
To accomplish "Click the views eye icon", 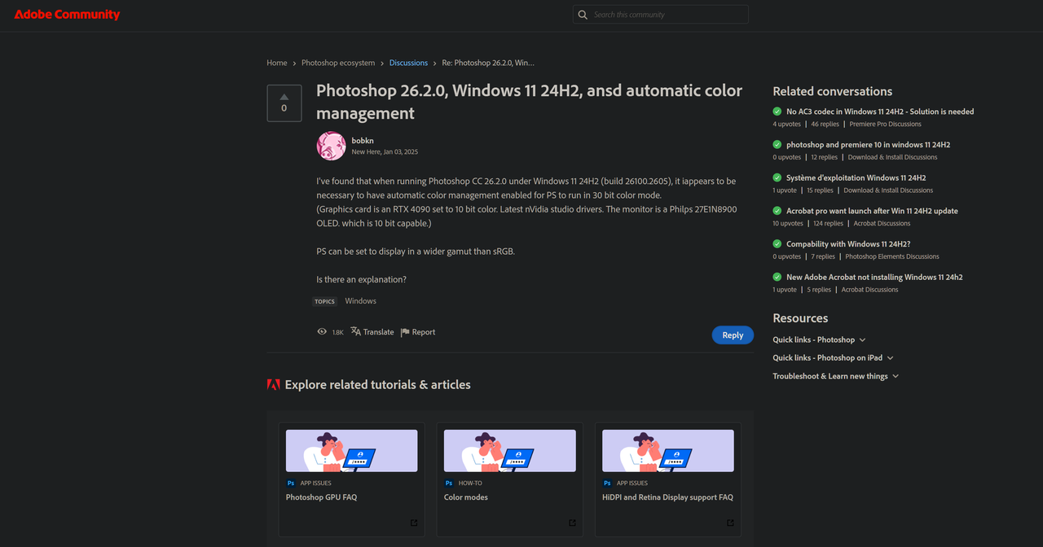I will click(322, 332).
